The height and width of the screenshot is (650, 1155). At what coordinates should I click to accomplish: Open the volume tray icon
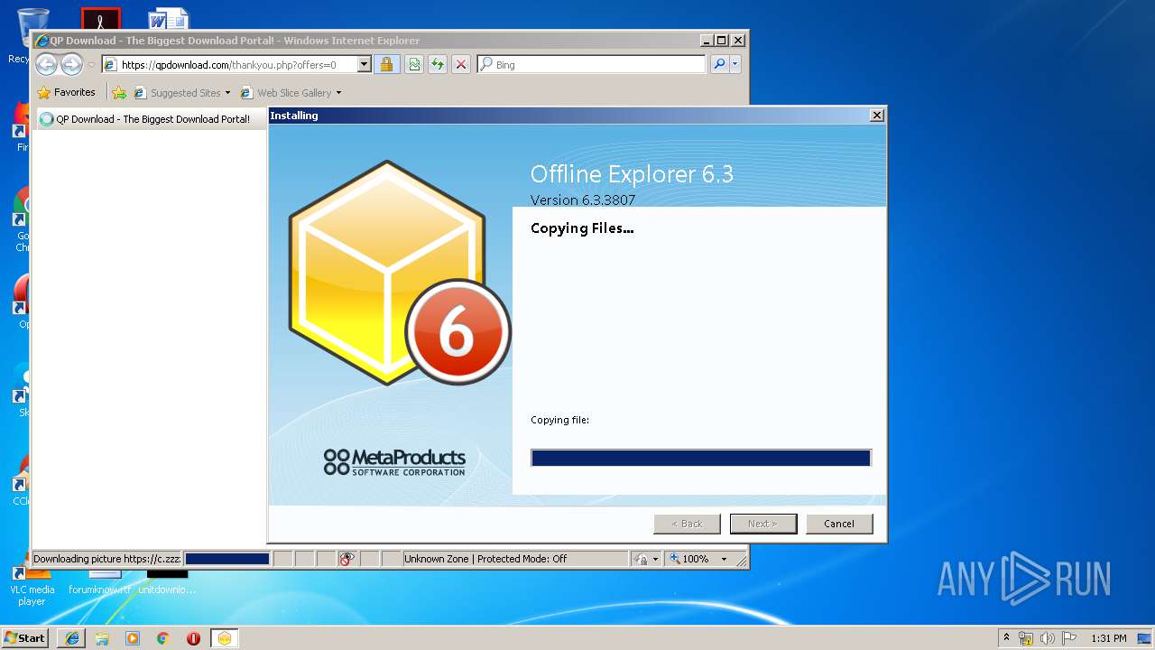coord(1048,638)
